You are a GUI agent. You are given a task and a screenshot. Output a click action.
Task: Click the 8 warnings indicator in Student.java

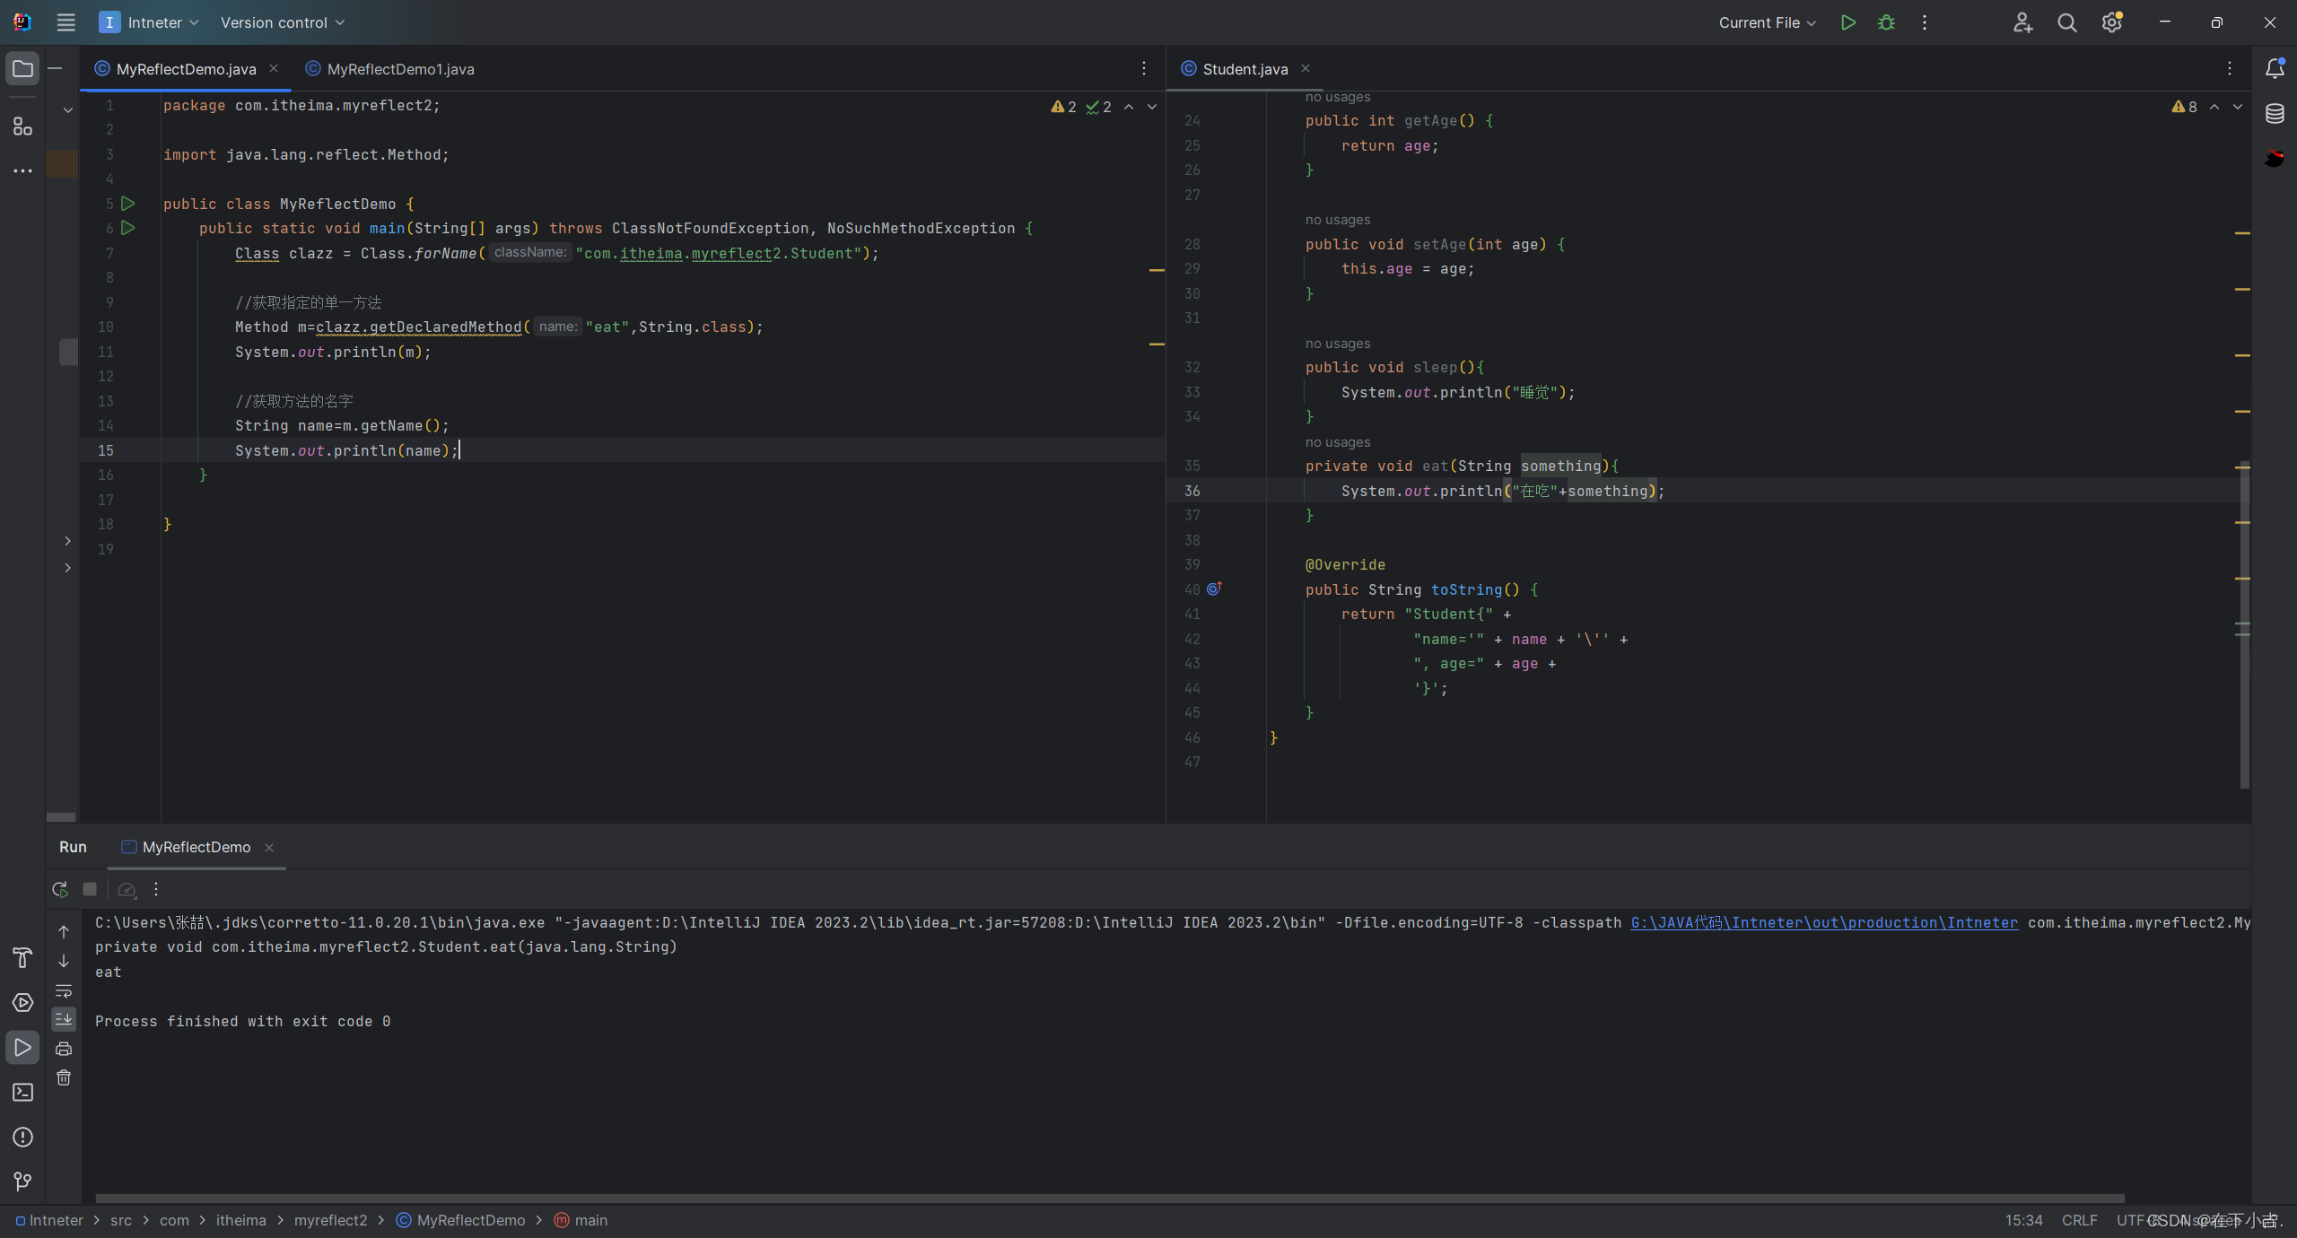click(x=2184, y=107)
